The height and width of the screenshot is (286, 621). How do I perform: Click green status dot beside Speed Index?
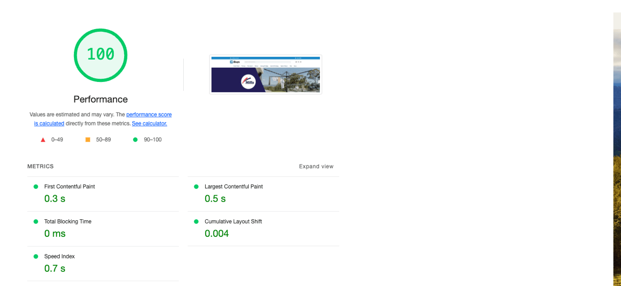[x=36, y=256]
